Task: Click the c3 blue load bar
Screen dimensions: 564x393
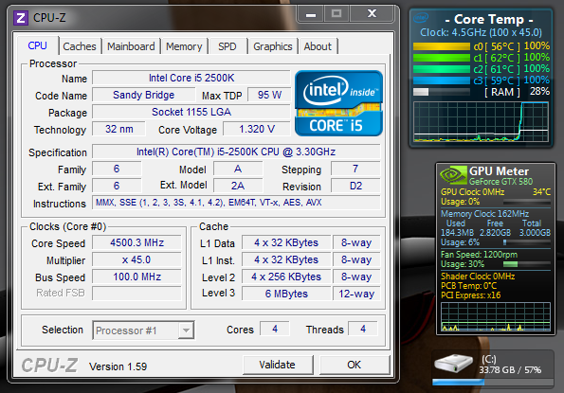Action: tap(442, 80)
